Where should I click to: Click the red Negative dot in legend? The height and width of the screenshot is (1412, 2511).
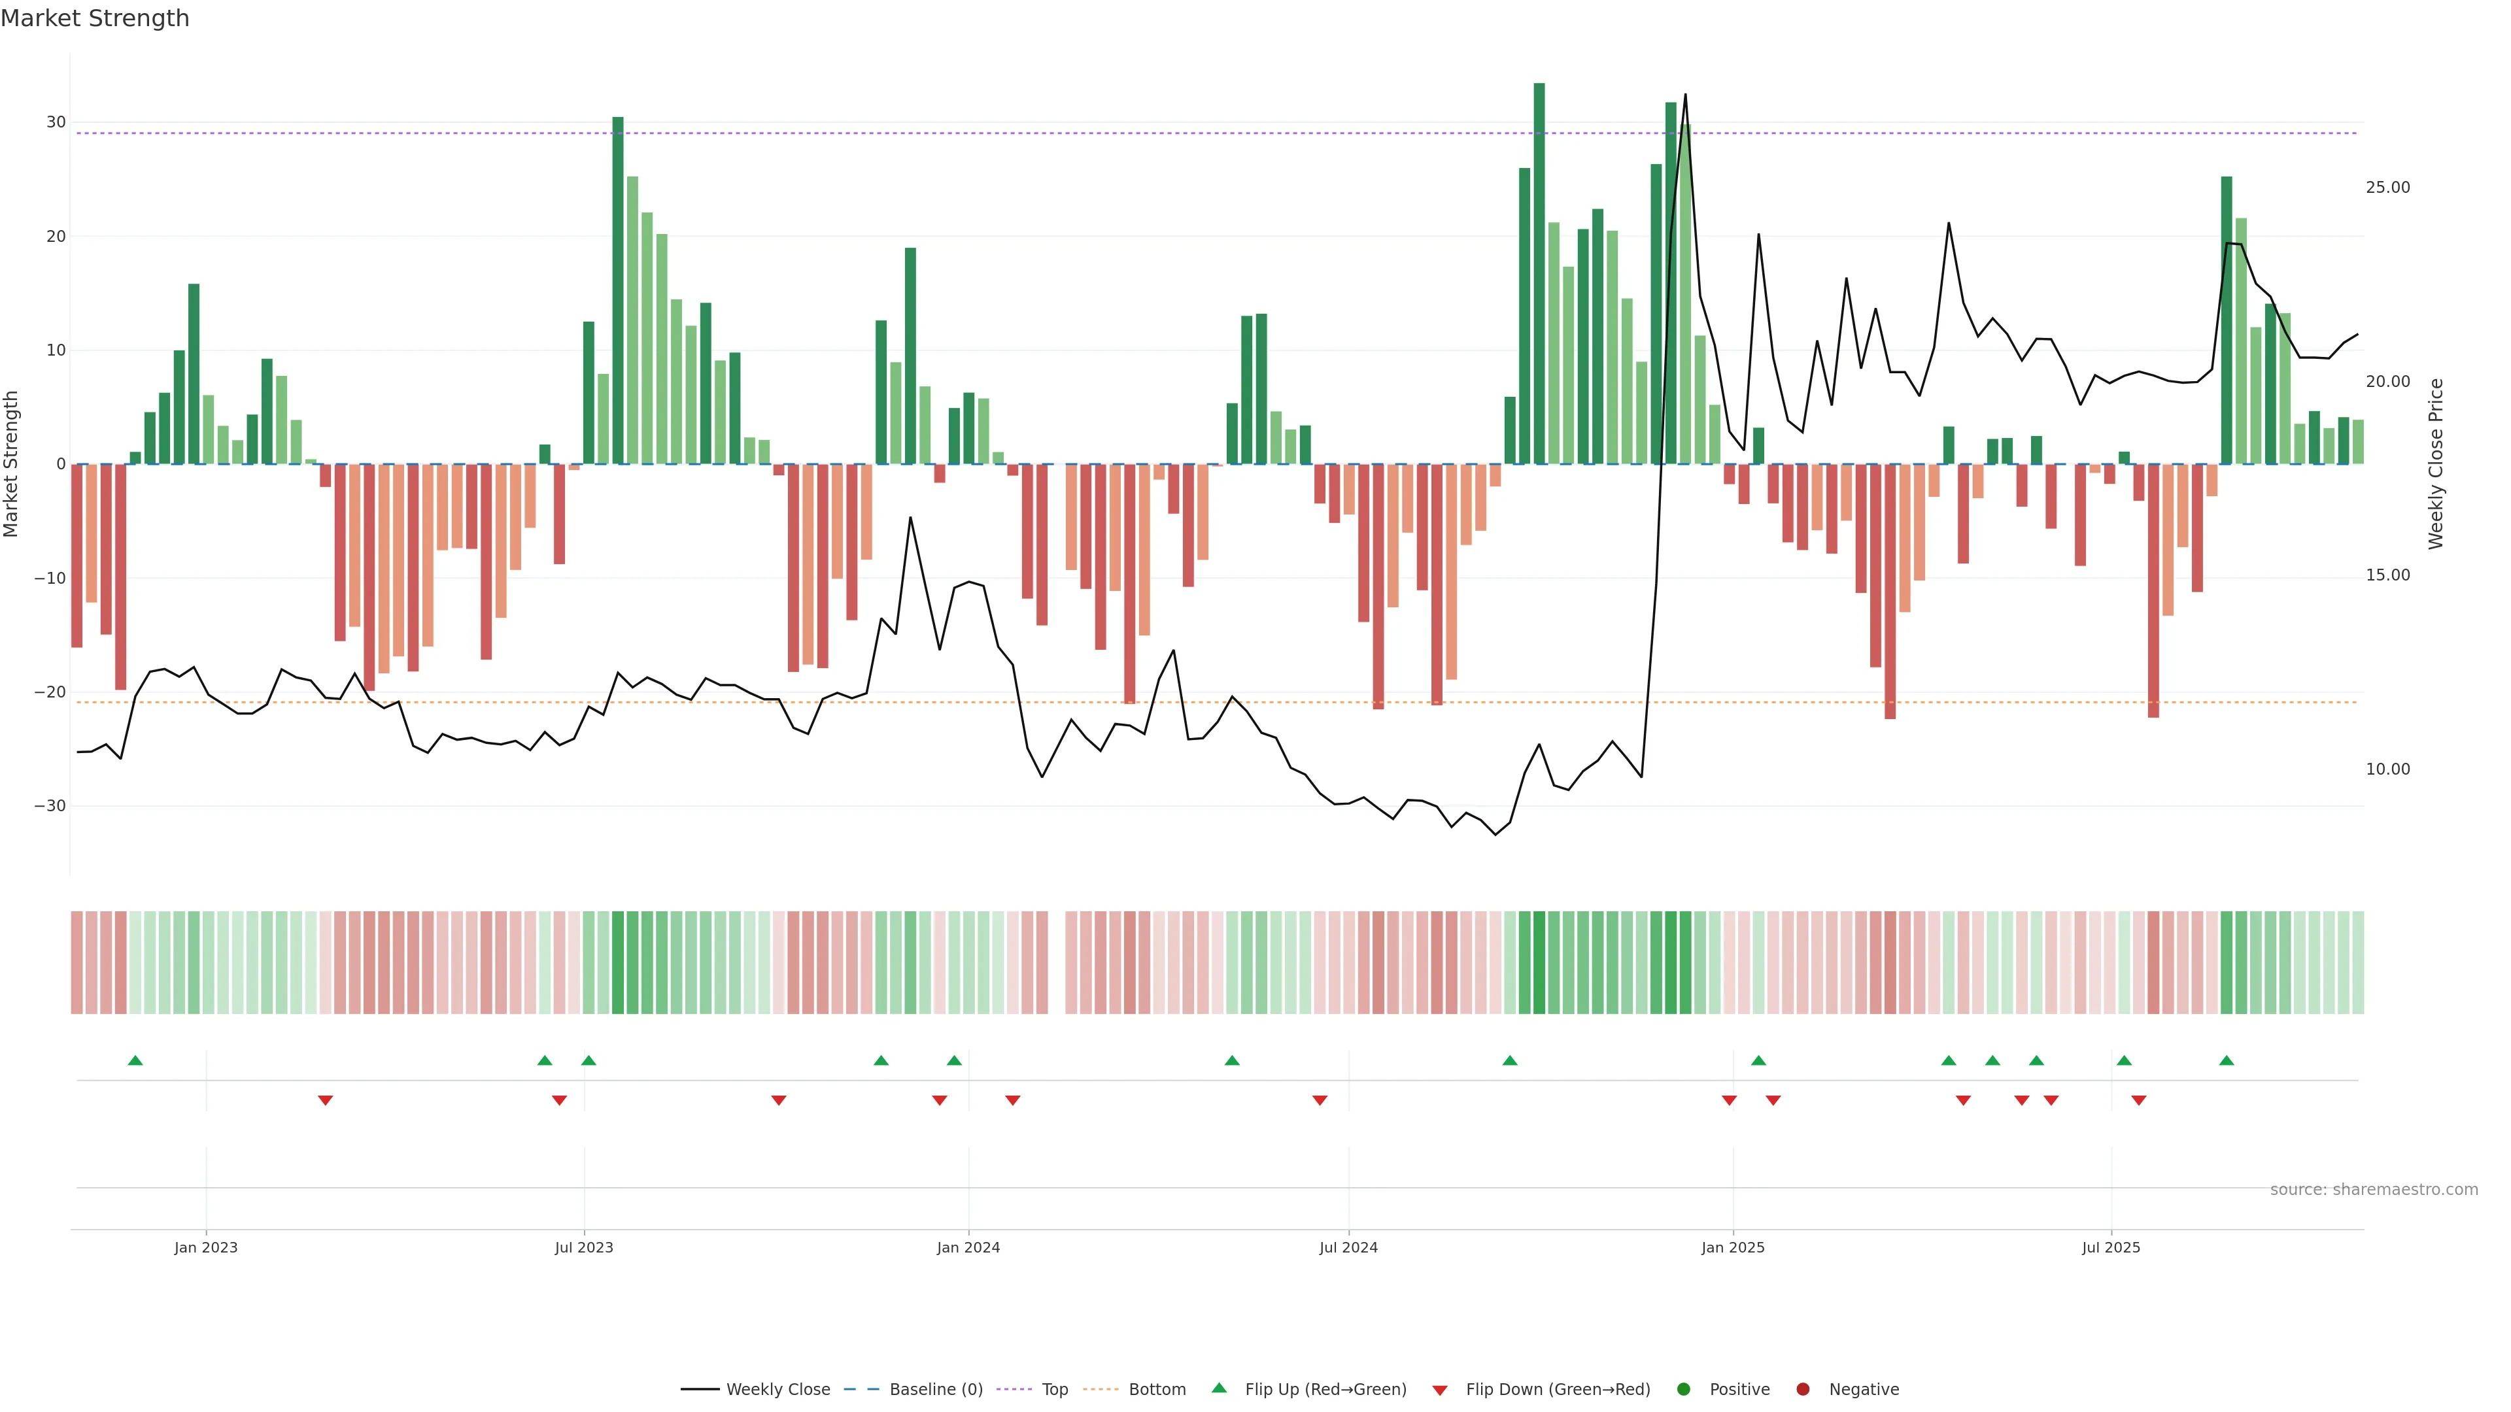coord(1802,1390)
